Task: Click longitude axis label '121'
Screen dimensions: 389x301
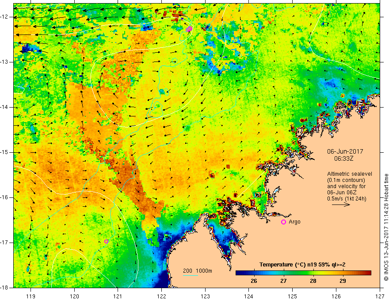Action: [x=118, y=296]
